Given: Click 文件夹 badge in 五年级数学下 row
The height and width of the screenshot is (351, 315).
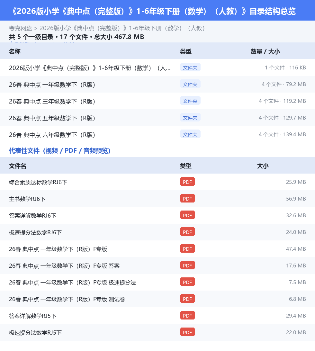Looking at the screenshot, I should (x=190, y=118).
